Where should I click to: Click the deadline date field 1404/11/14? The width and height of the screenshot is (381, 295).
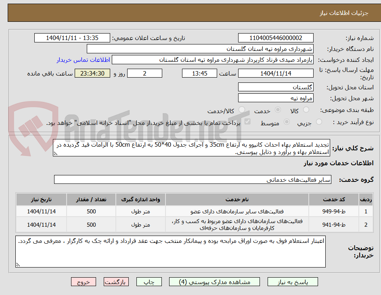pos(276,73)
